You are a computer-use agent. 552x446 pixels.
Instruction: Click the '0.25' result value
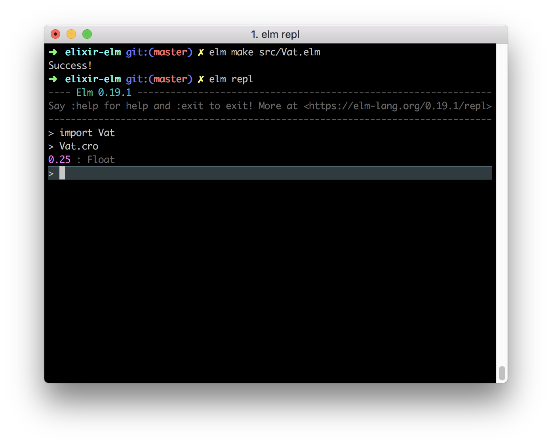pos(59,160)
